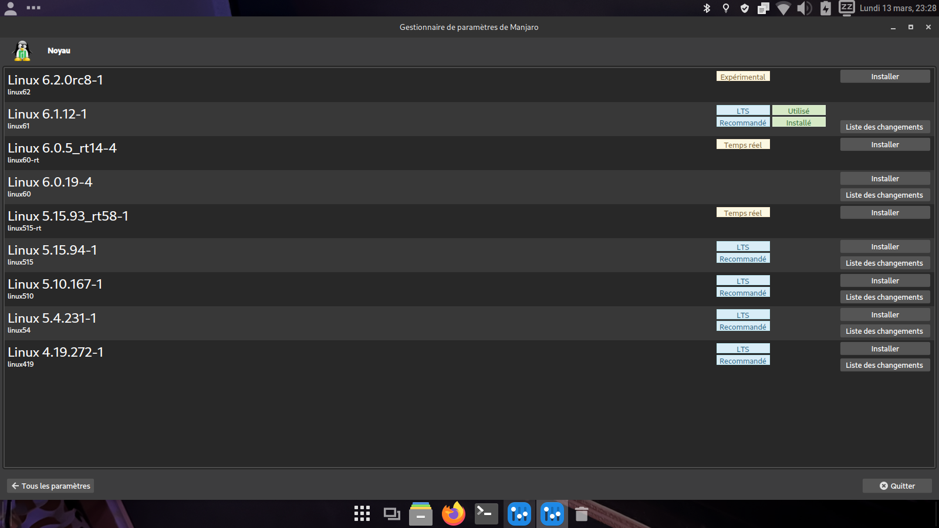Click the LTS badge on Linux 5.4.231-1

click(x=743, y=315)
